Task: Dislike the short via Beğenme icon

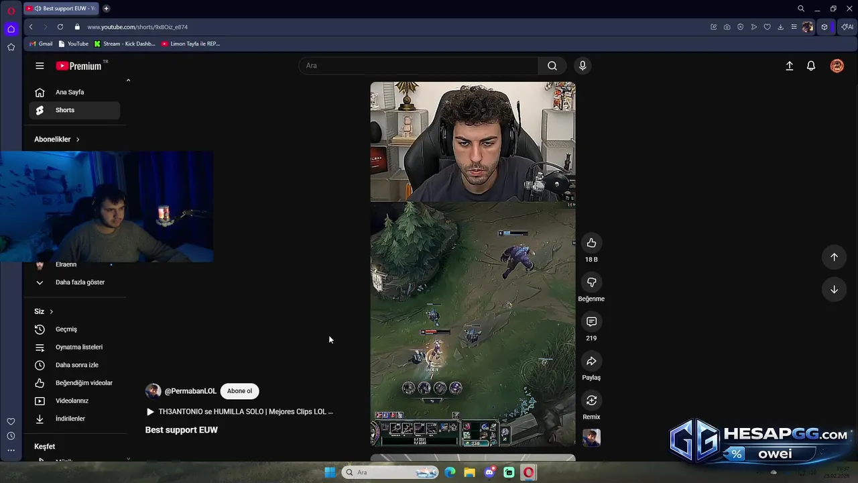Action: point(591,282)
